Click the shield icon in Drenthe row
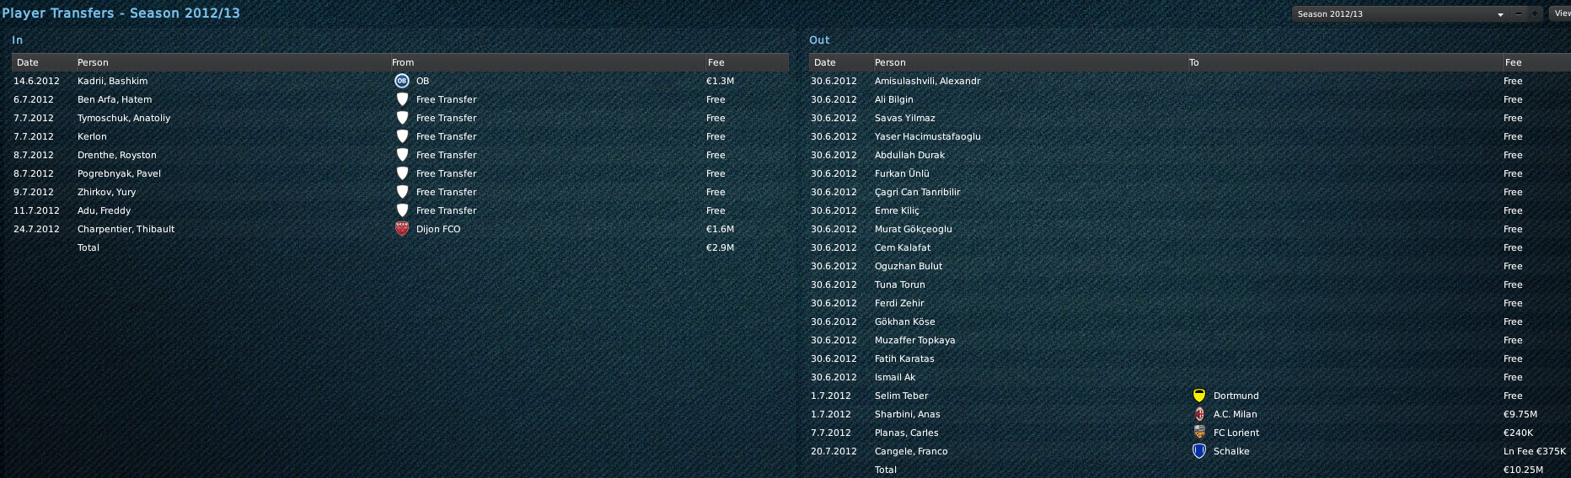 [x=402, y=155]
